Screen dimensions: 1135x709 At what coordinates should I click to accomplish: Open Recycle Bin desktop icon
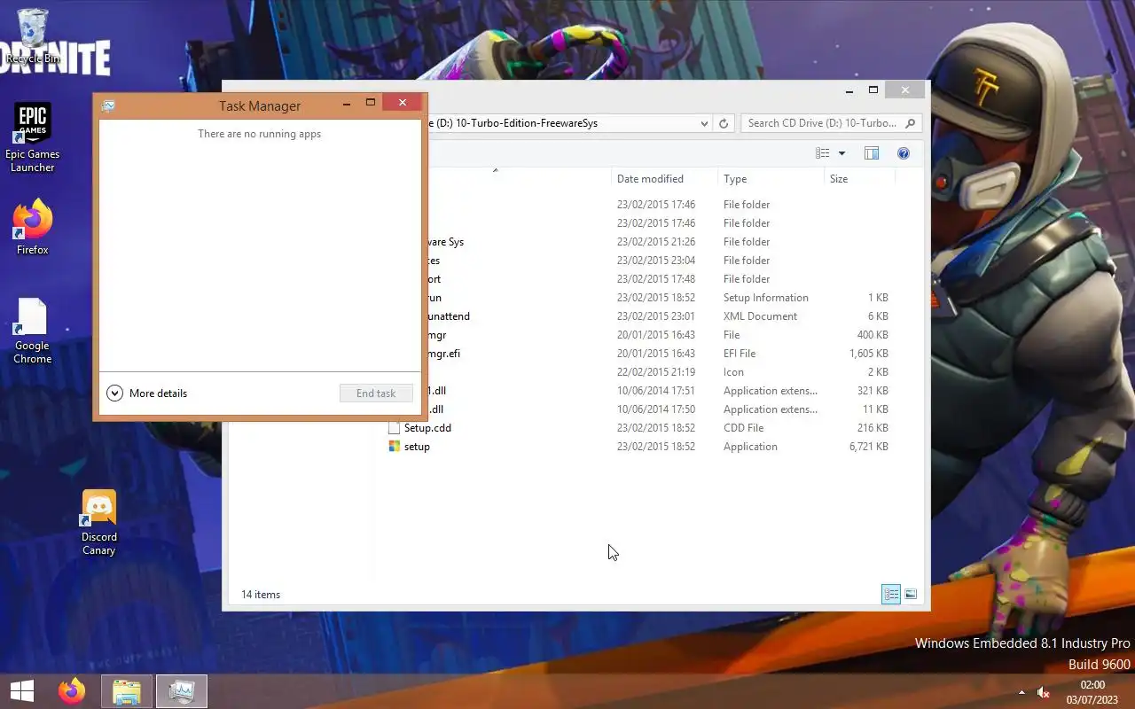coord(33,37)
